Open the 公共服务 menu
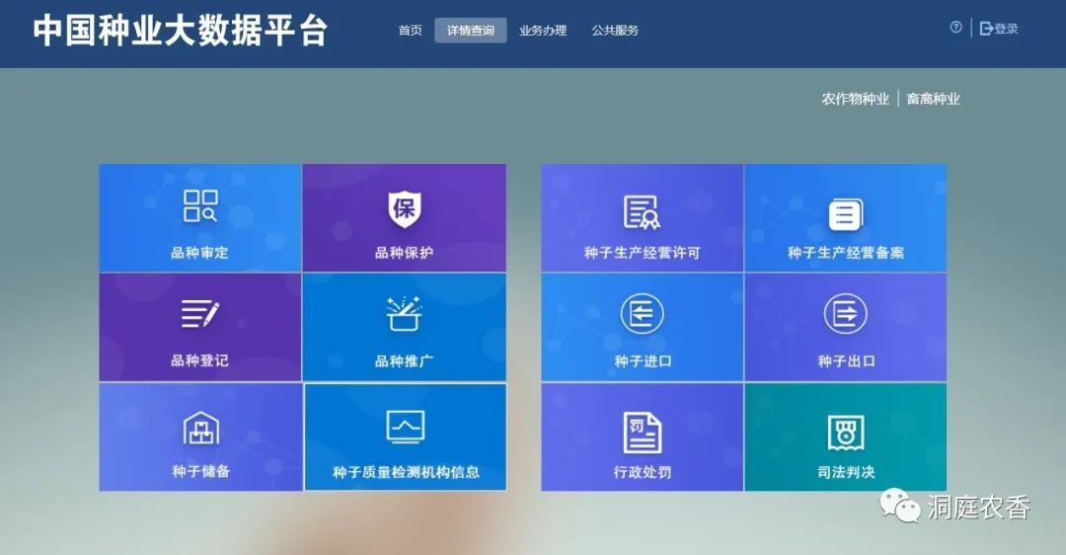Image resolution: width=1066 pixels, height=555 pixels. (615, 31)
